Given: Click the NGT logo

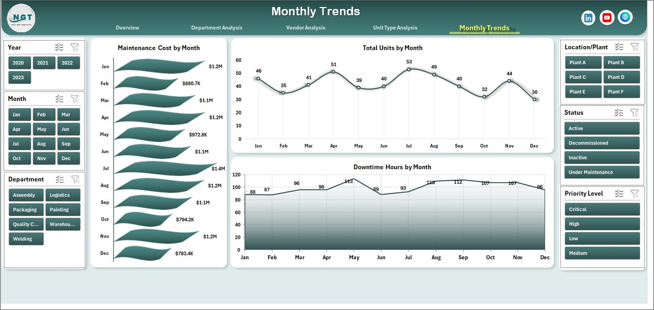Looking at the screenshot, I should 21,18.
